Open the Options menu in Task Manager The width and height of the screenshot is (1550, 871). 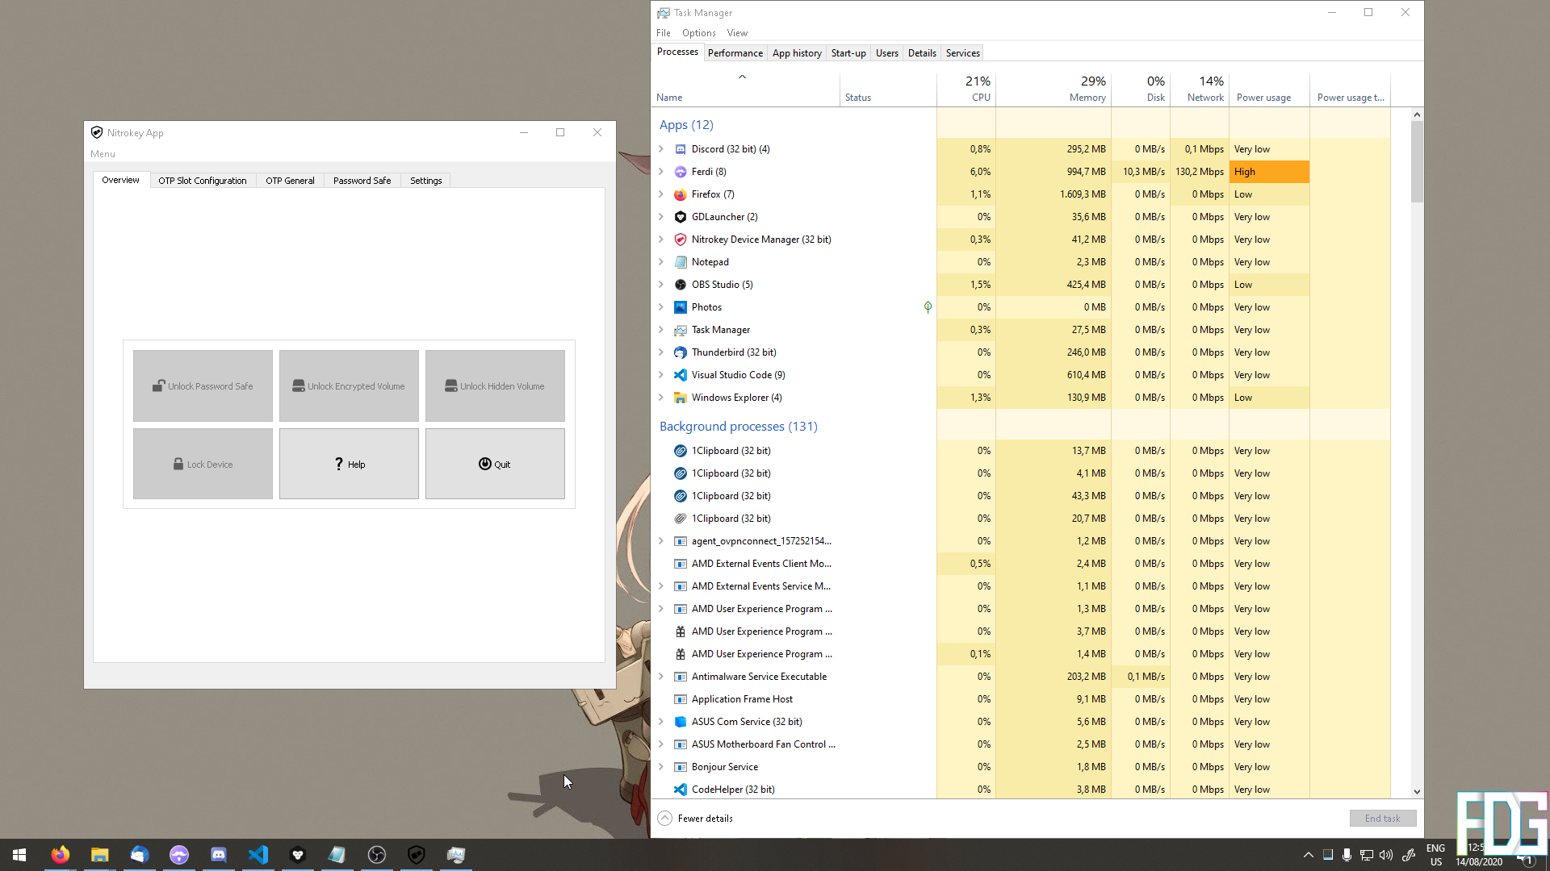tap(698, 33)
